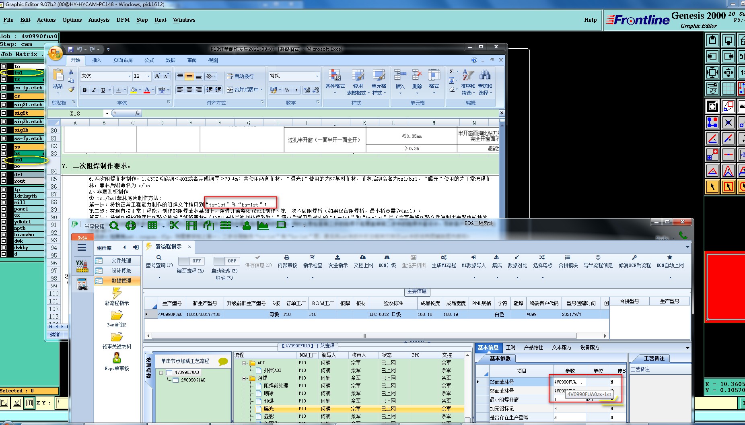Select 设计算法 in component library
This screenshot has height=425, width=745.
[117, 270]
